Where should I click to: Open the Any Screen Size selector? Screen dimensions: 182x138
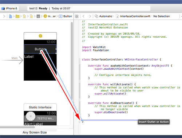coord(35,133)
